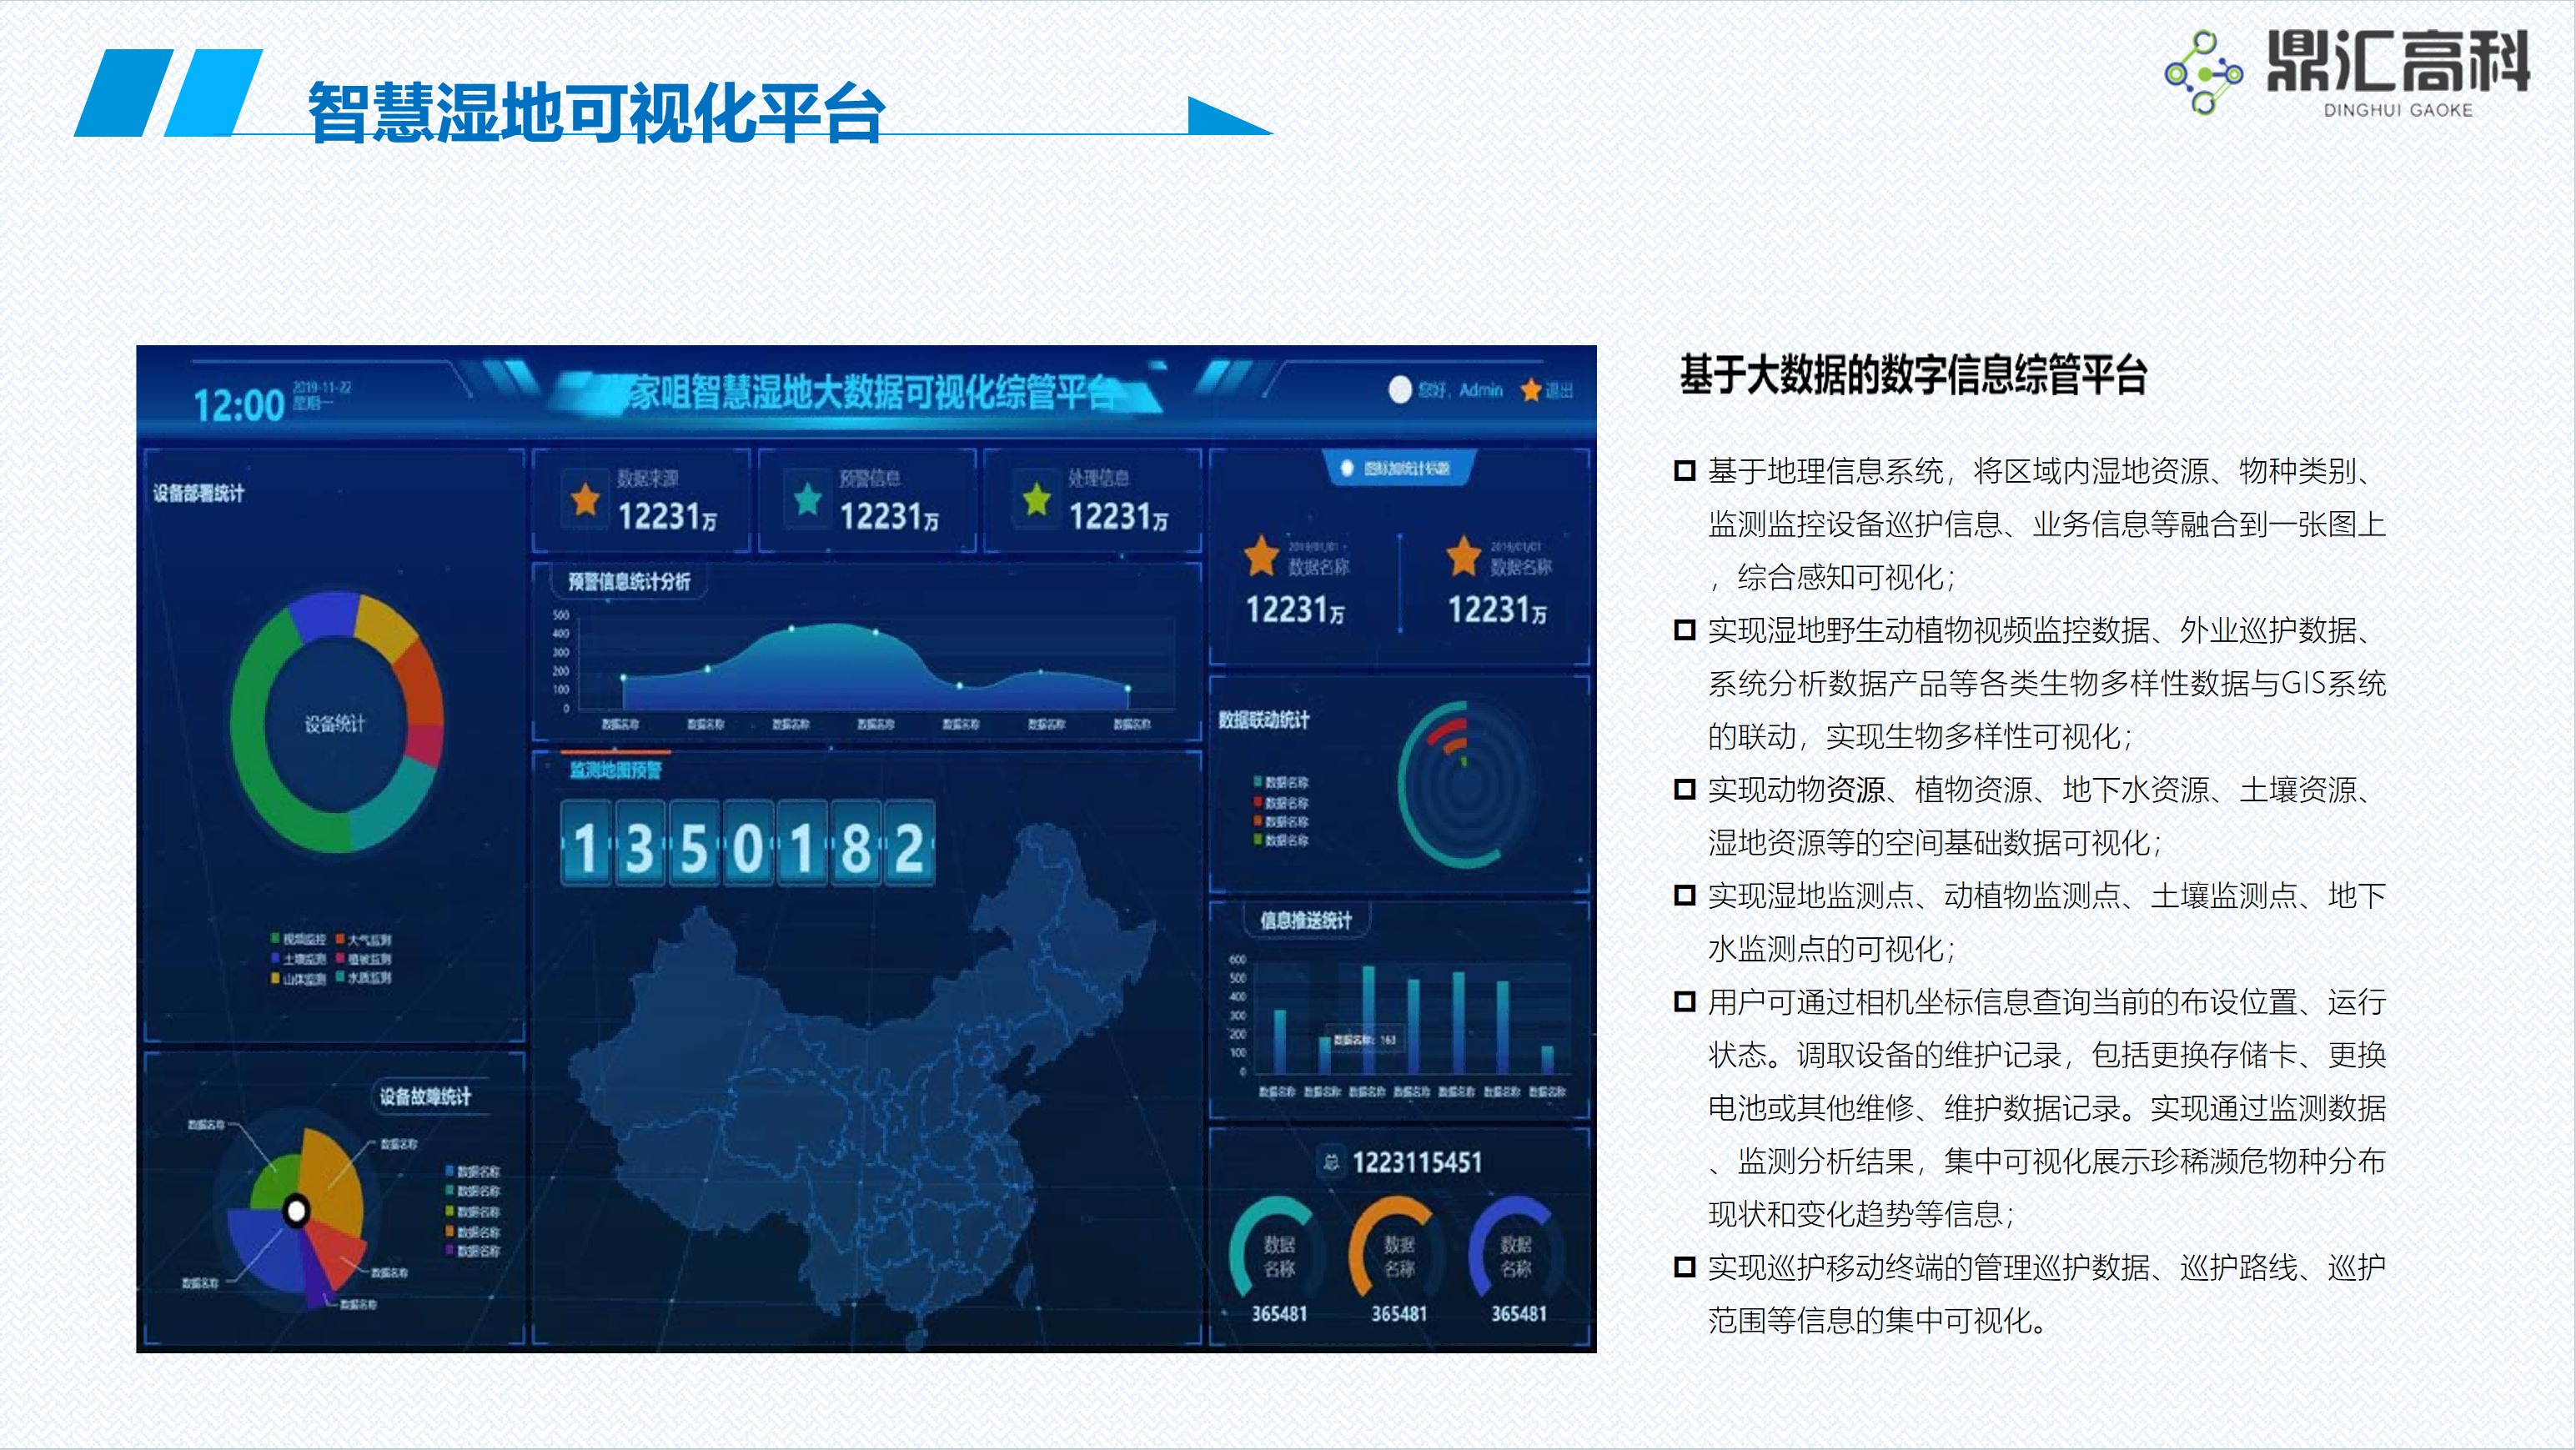Open the 设备部署统计 panel title
Screen dimensions: 2576x1450
pyautogui.click(x=198, y=493)
